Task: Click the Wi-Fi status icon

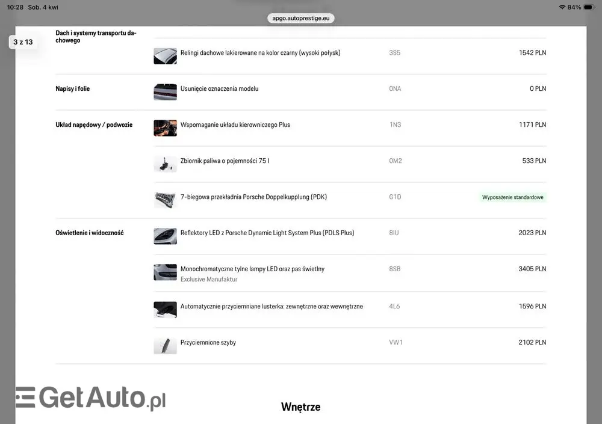Action: [562, 7]
